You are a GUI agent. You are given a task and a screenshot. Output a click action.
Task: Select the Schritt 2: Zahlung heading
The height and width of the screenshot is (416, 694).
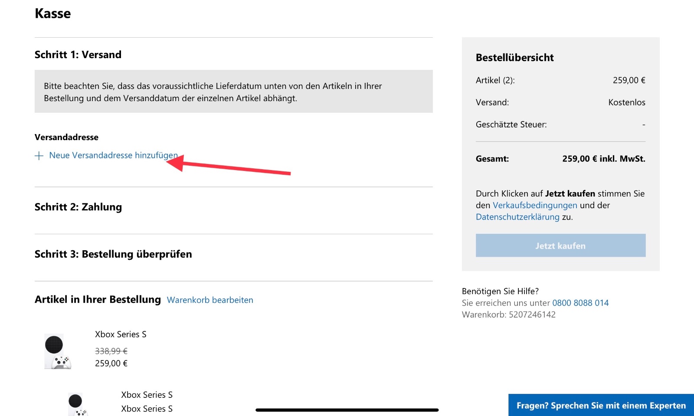click(x=78, y=207)
